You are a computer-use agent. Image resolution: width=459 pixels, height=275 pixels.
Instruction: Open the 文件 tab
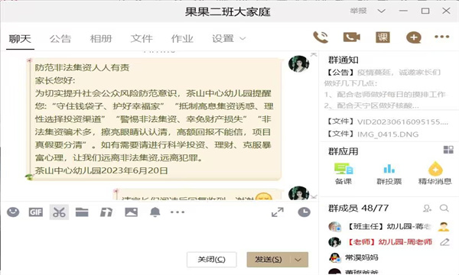[142, 38]
